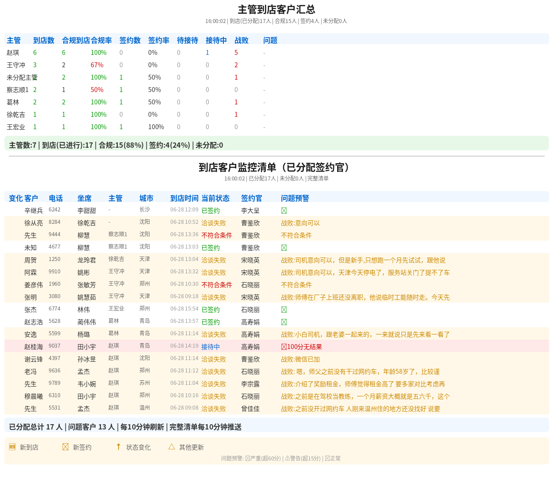553x483 pixels.
Task: Click agent 龙玲君
Action: [x=87, y=261]
